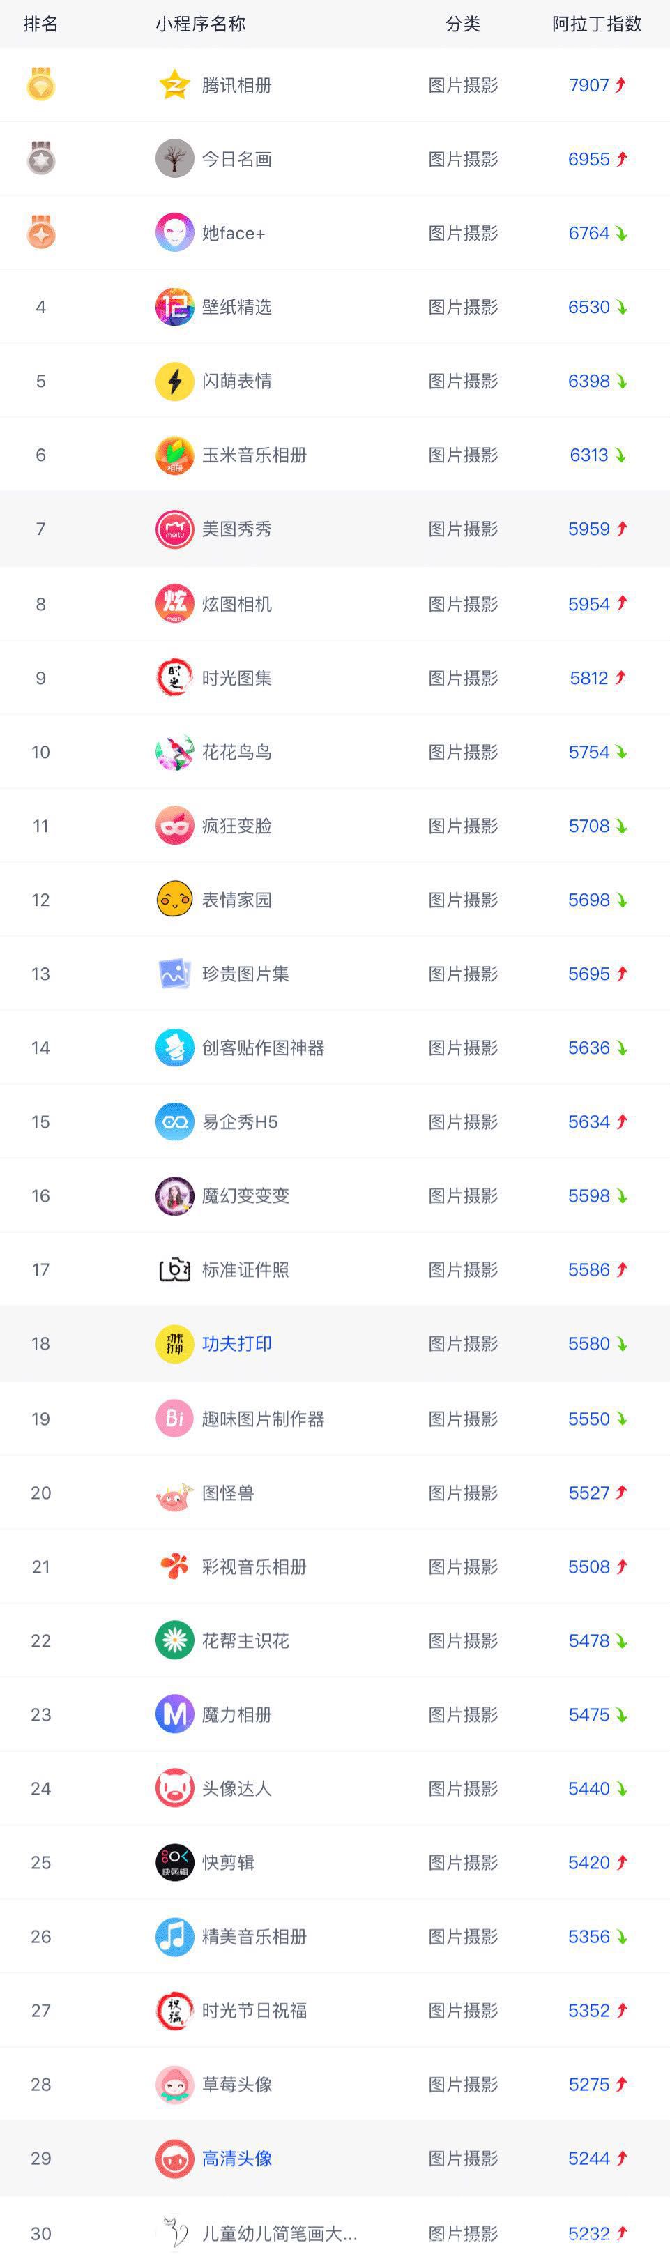The width and height of the screenshot is (670, 2266).
Task: Open the 腾讯相册 app icon
Action: coord(174,85)
